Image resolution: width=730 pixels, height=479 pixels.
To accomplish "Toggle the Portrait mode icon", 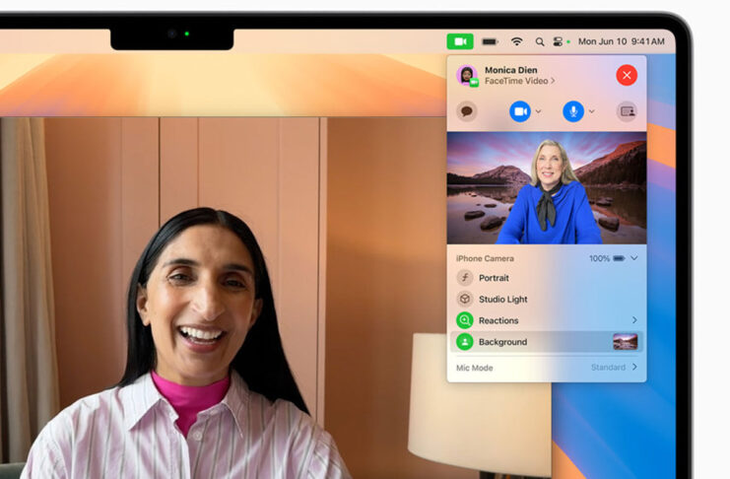I will coord(465,278).
